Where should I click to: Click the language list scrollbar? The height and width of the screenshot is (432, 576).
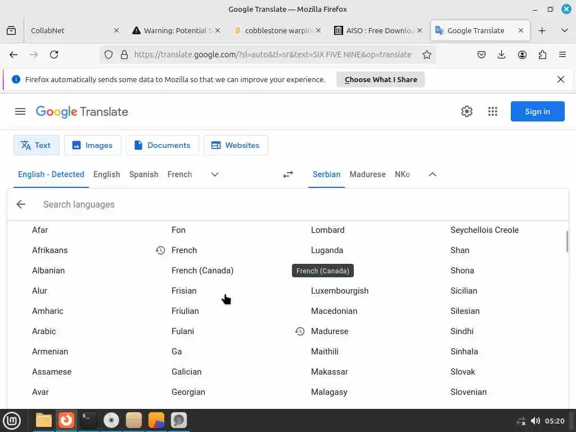click(567, 241)
